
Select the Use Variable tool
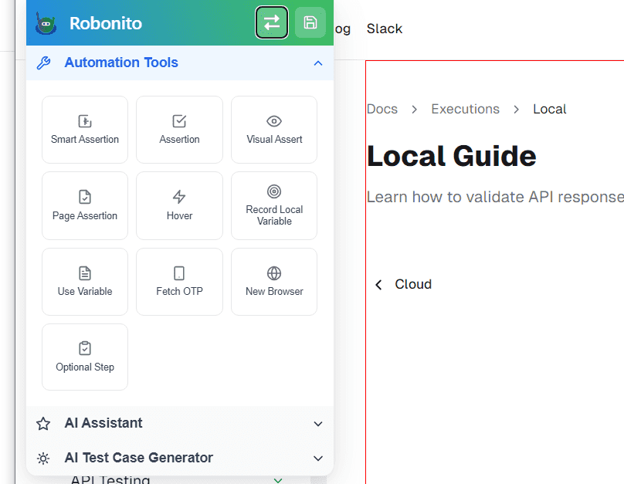point(84,281)
